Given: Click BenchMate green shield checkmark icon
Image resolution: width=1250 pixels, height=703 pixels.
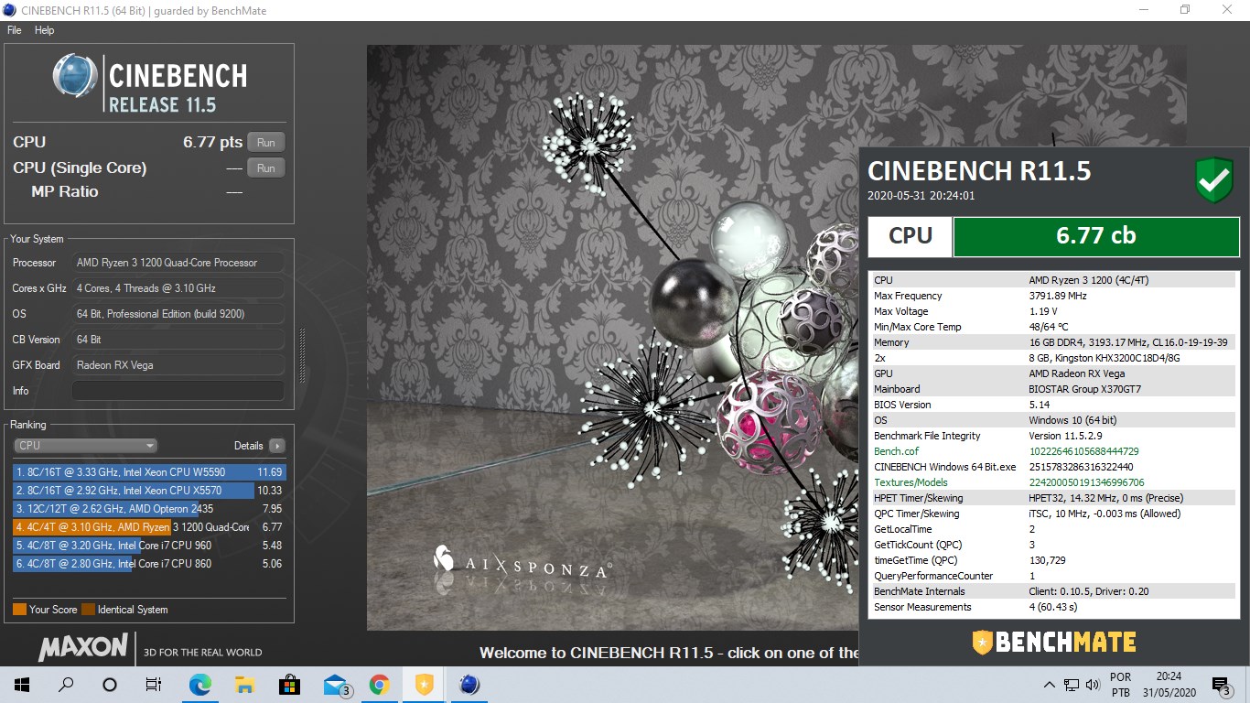Looking at the screenshot, I should pos(1214,179).
